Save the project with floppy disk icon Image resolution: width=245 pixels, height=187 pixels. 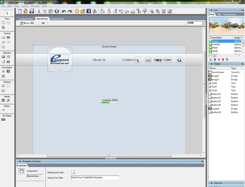(32, 11)
